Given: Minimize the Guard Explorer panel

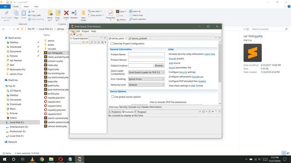Looking at the screenshot, I should 101,38.
